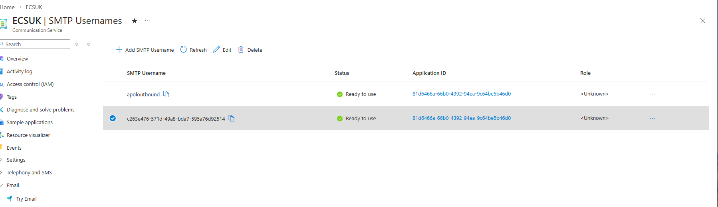Click the expand/collapse arrows beside search
The width and height of the screenshot is (718, 207).
[77, 44]
